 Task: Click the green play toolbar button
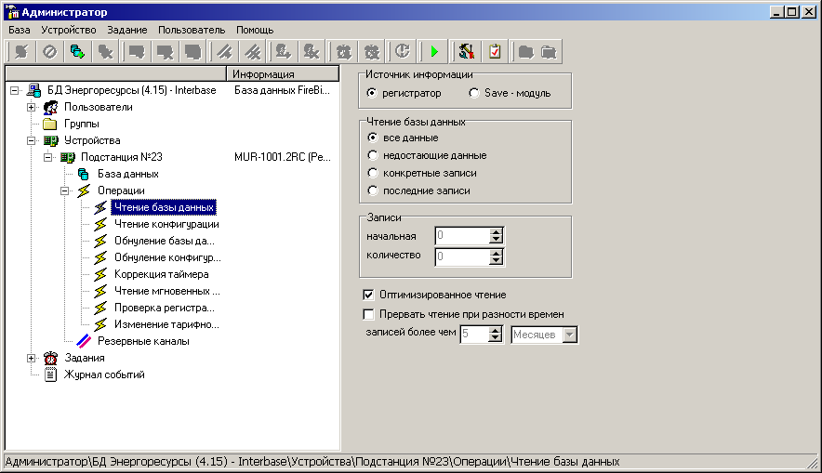(434, 51)
